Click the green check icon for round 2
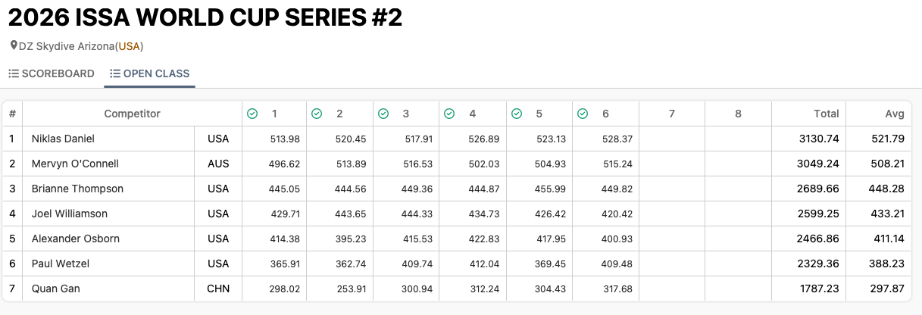This screenshot has width=922, height=315. 318,114
